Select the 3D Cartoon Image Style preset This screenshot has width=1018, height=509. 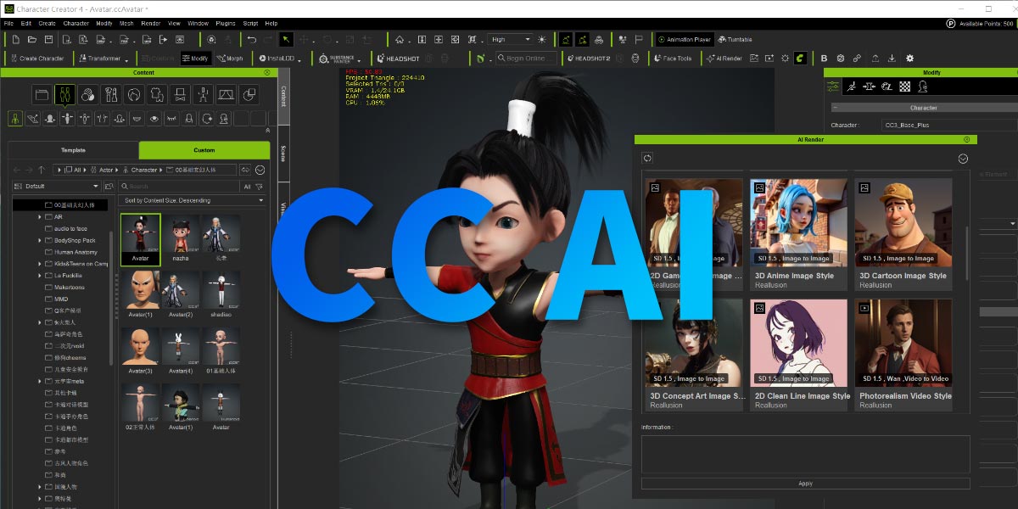tap(903, 233)
